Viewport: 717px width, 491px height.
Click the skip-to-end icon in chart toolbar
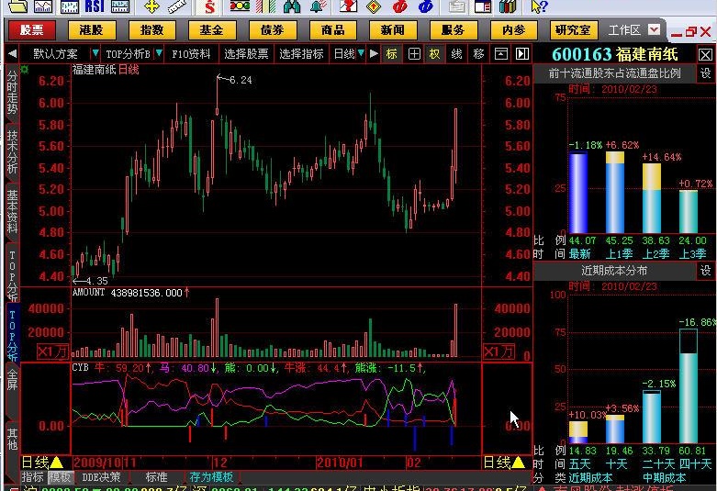(522, 54)
